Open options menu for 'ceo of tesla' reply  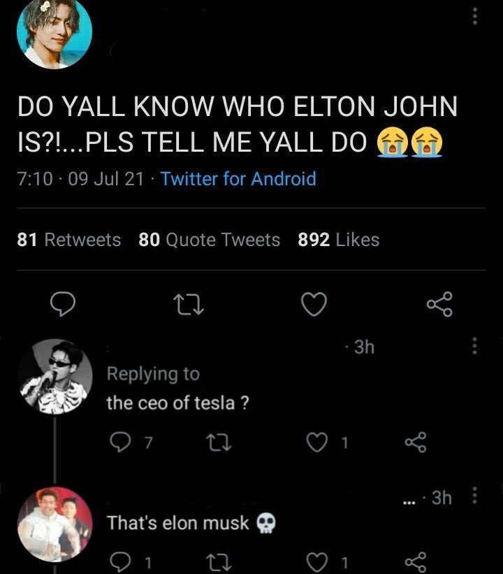coord(475,345)
